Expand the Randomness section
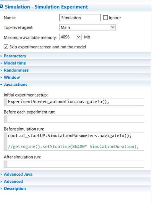Screen dimensions: 152x204 tap(16, 70)
